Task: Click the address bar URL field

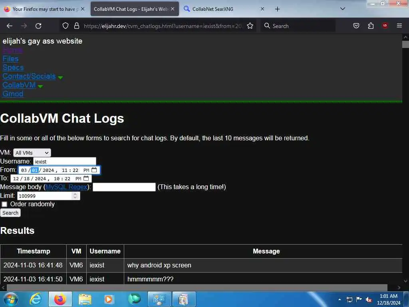Action: (162, 26)
